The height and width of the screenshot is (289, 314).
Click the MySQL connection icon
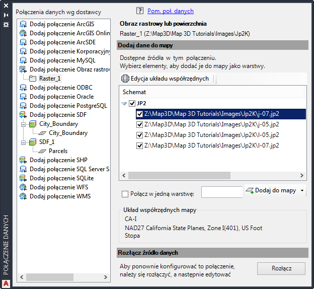tap(23, 60)
